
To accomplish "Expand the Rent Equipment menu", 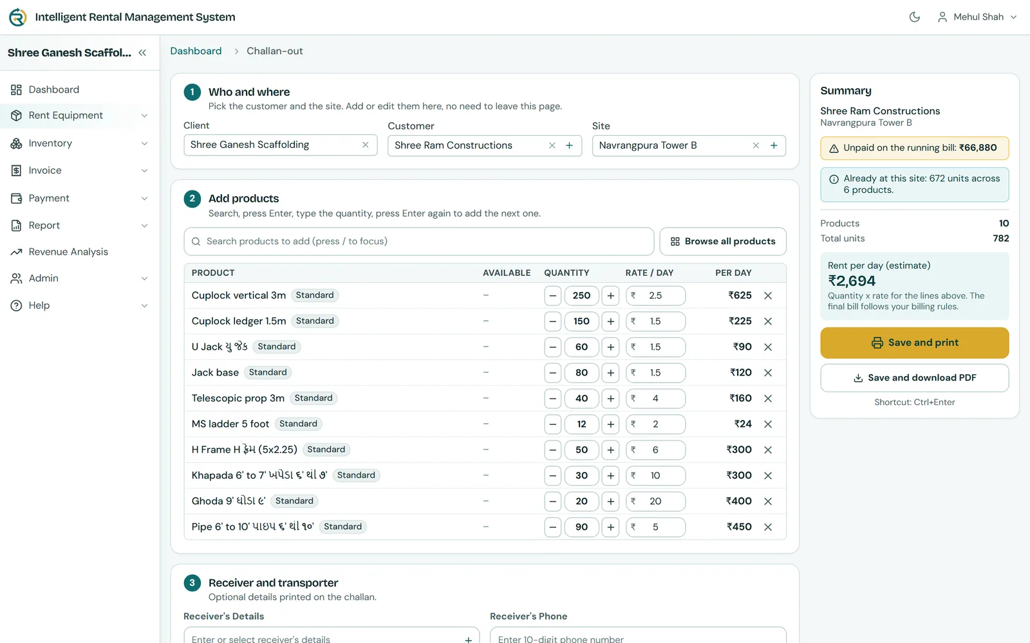I will point(80,116).
